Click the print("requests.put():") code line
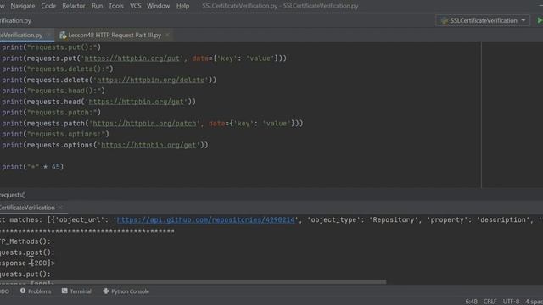The width and height of the screenshot is (543, 305). [51, 47]
